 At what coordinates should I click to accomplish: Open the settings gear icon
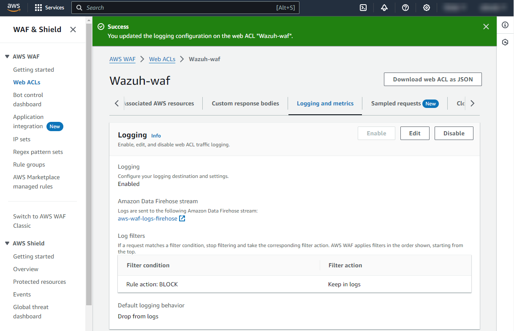tap(427, 8)
